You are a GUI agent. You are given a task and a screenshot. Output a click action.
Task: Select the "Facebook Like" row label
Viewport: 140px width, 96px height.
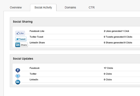coord(37,31)
